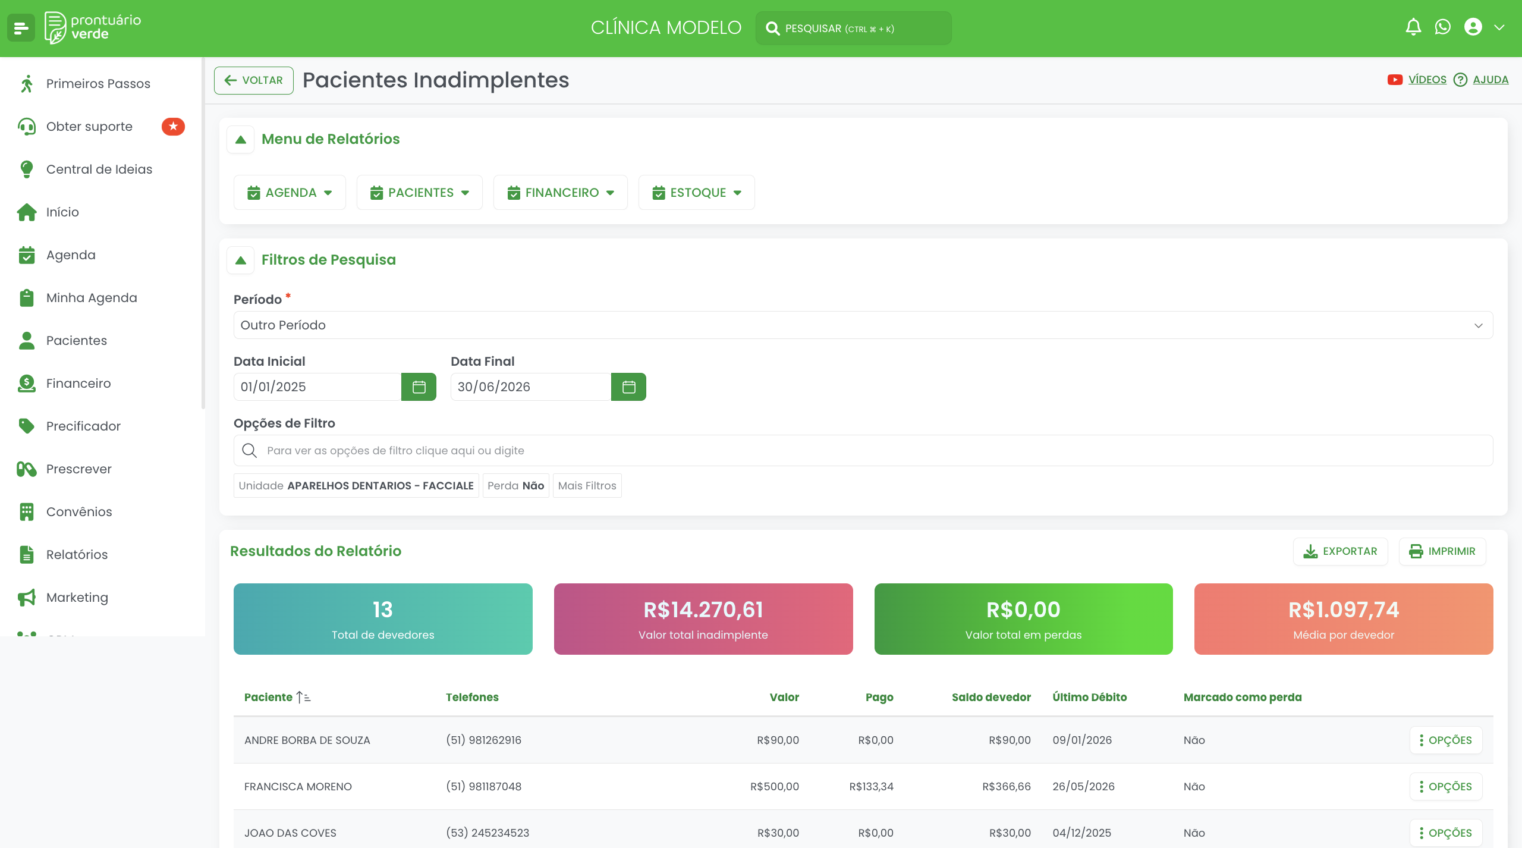Open FINANCEIRO reports dropdown
The image size is (1522, 848).
click(x=560, y=193)
